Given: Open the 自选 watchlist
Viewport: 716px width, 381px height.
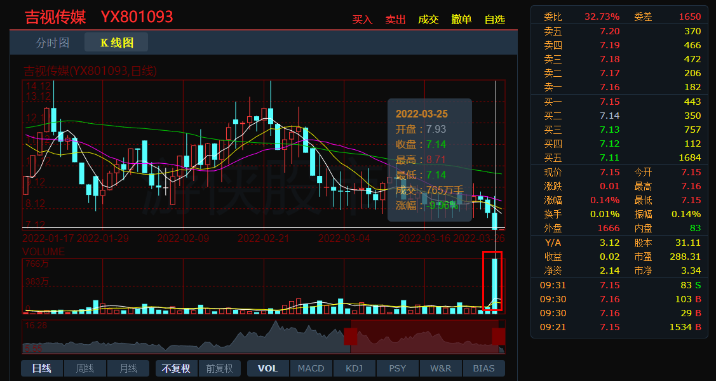Looking at the screenshot, I should point(494,20).
